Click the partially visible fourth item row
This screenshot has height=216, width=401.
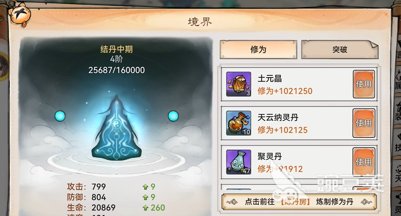[299, 187]
